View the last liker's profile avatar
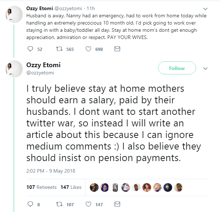Screen dimensions: 220x212 point(178,187)
